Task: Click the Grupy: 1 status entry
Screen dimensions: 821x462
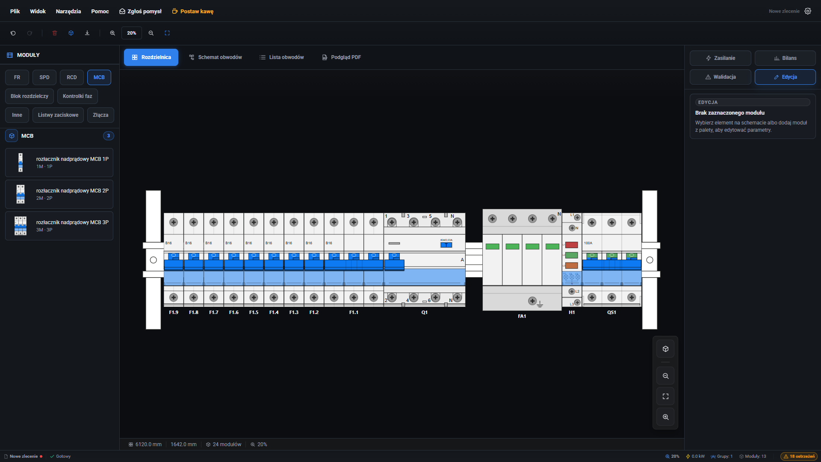Action: pyautogui.click(x=722, y=456)
